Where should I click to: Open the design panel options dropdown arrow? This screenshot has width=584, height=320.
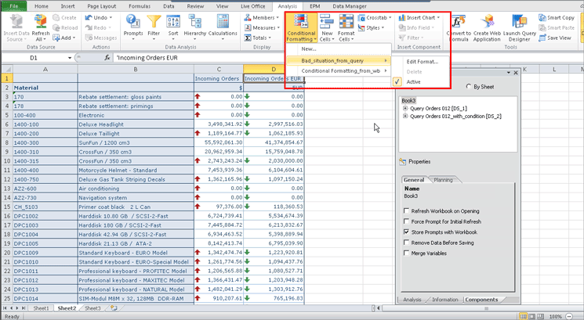click(x=509, y=73)
